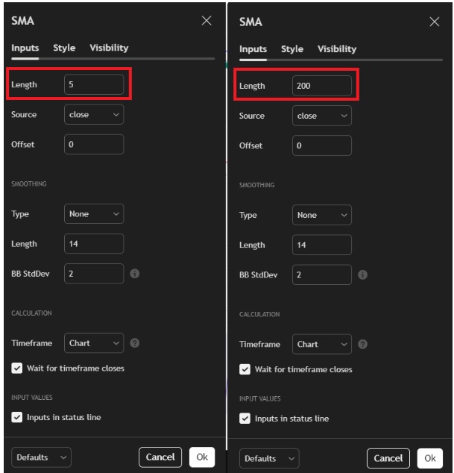Switch to the Visibility tab in right dialog
Image resolution: width=454 pixels, height=473 pixels.
click(x=337, y=49)
